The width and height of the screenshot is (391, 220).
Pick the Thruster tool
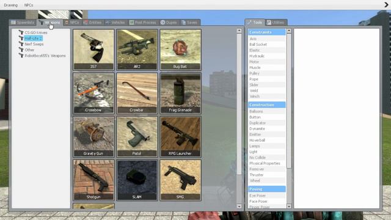coord(267,175)
